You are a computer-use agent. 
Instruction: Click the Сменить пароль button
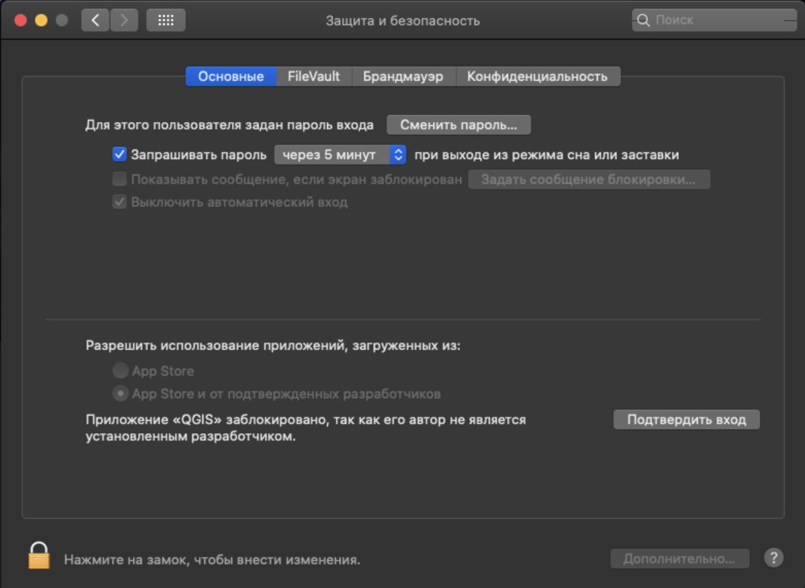point(459,125)
